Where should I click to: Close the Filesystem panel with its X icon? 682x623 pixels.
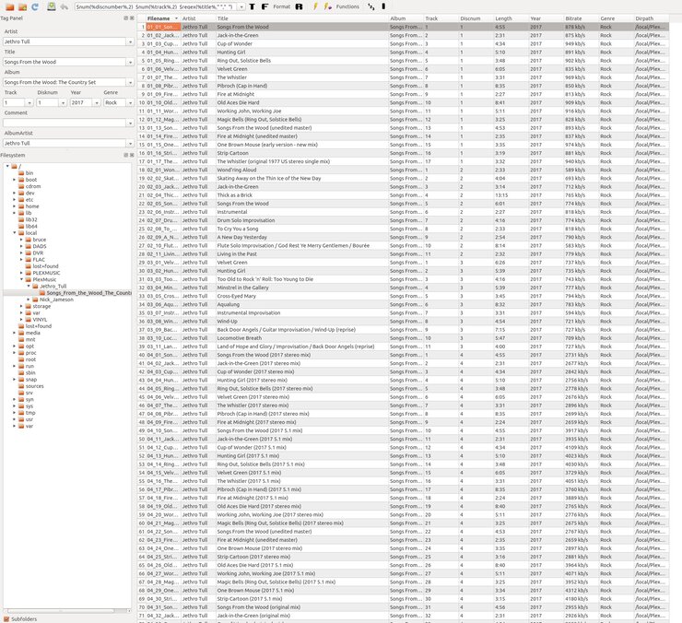132,155
